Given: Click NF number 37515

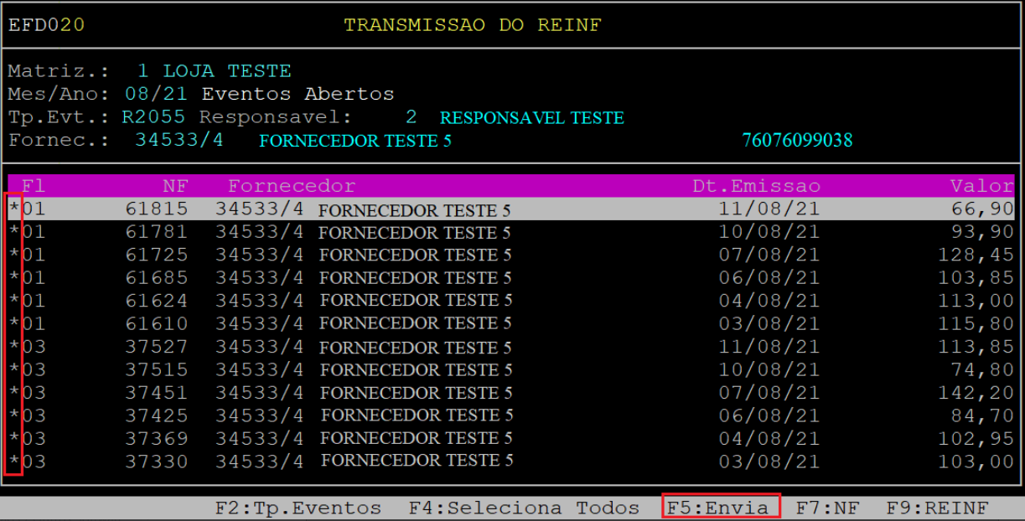Looking at the screenshot, I should pyautogui.click(x=157, y=369).
